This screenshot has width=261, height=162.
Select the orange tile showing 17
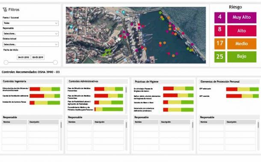click(x=220, y=44)
